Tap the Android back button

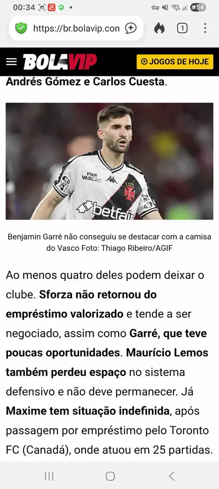coord(172,476)
